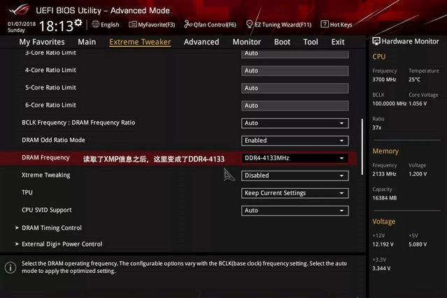This screenshot has height=298, width=447.
Task: Select the DRAM Odd Ratio Mode label
Action: [53, 140]
